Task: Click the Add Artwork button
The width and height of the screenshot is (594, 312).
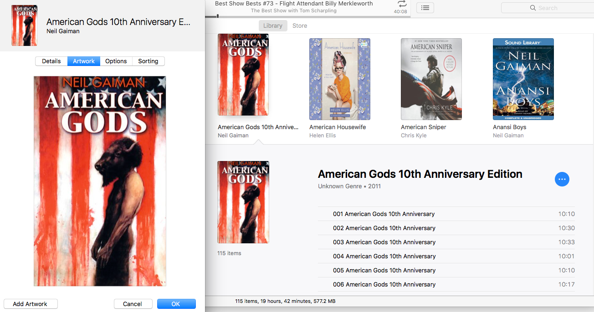Action: coord(30,304)
